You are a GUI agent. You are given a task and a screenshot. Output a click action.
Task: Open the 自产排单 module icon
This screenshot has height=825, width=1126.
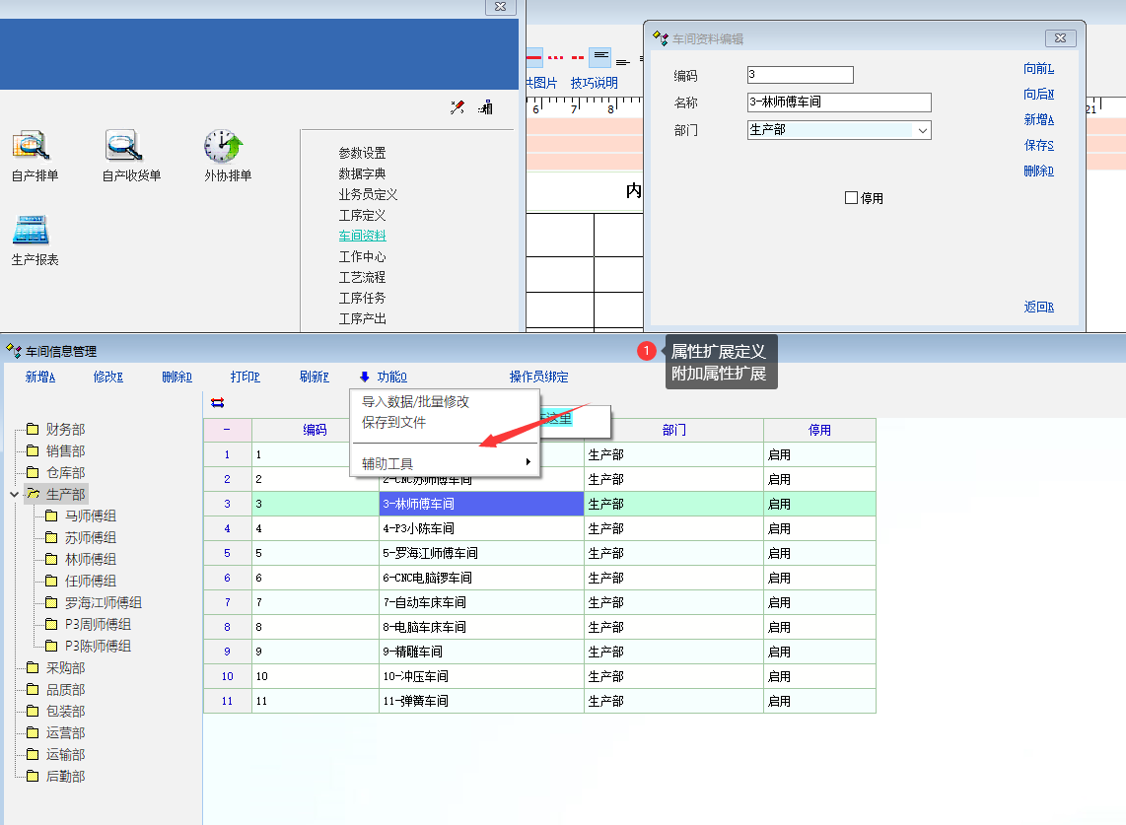(x=32, y=146)
